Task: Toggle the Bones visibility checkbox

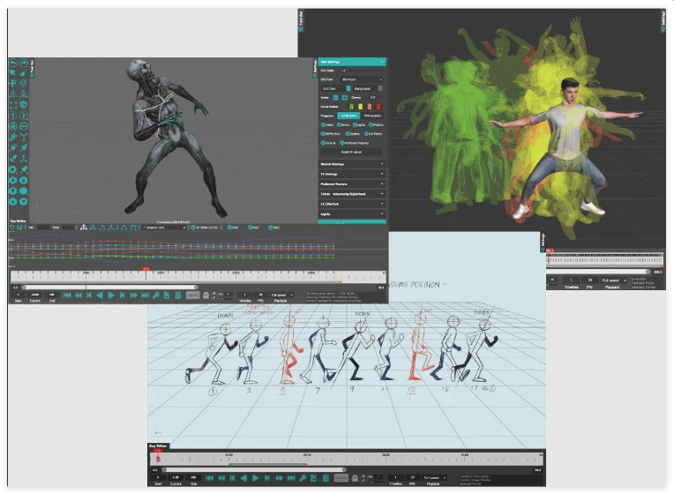Action: pos(339,124)
